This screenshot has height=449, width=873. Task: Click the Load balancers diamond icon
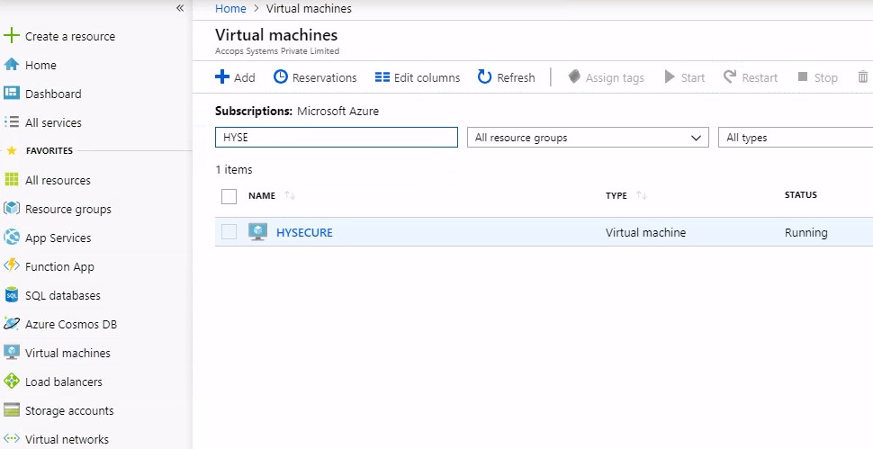(x=11, y=382)
